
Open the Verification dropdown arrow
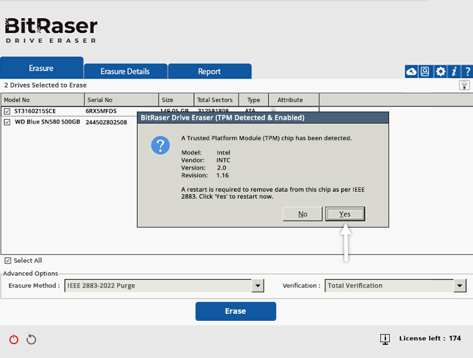point(460,286)
